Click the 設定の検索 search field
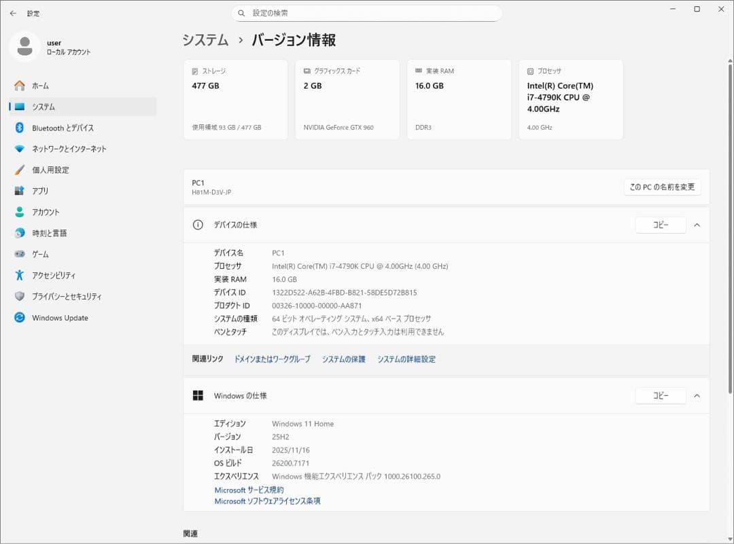734x544 pixels. tap(367, 13)
